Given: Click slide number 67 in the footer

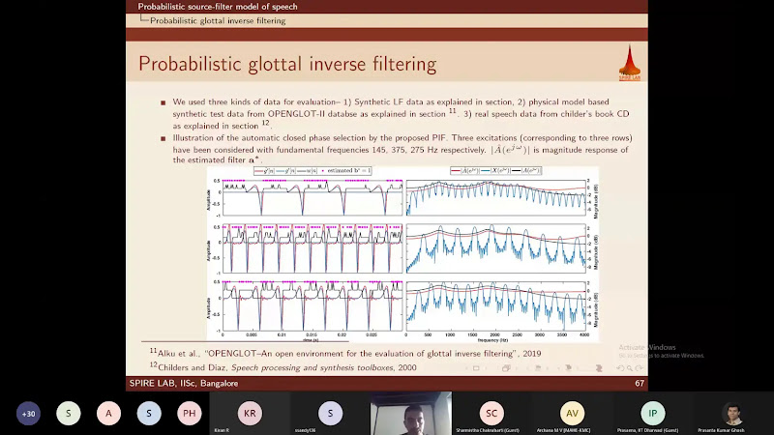Looking at the screenshot, I should tap(640, 383).
